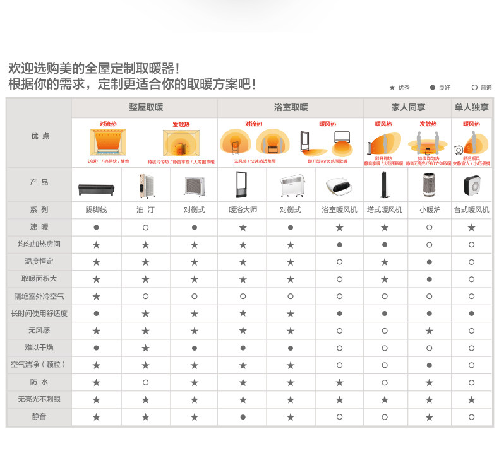
Task: Click the 隔绝室外冷空气 star for 踢脚线
Action: (97, 297)
